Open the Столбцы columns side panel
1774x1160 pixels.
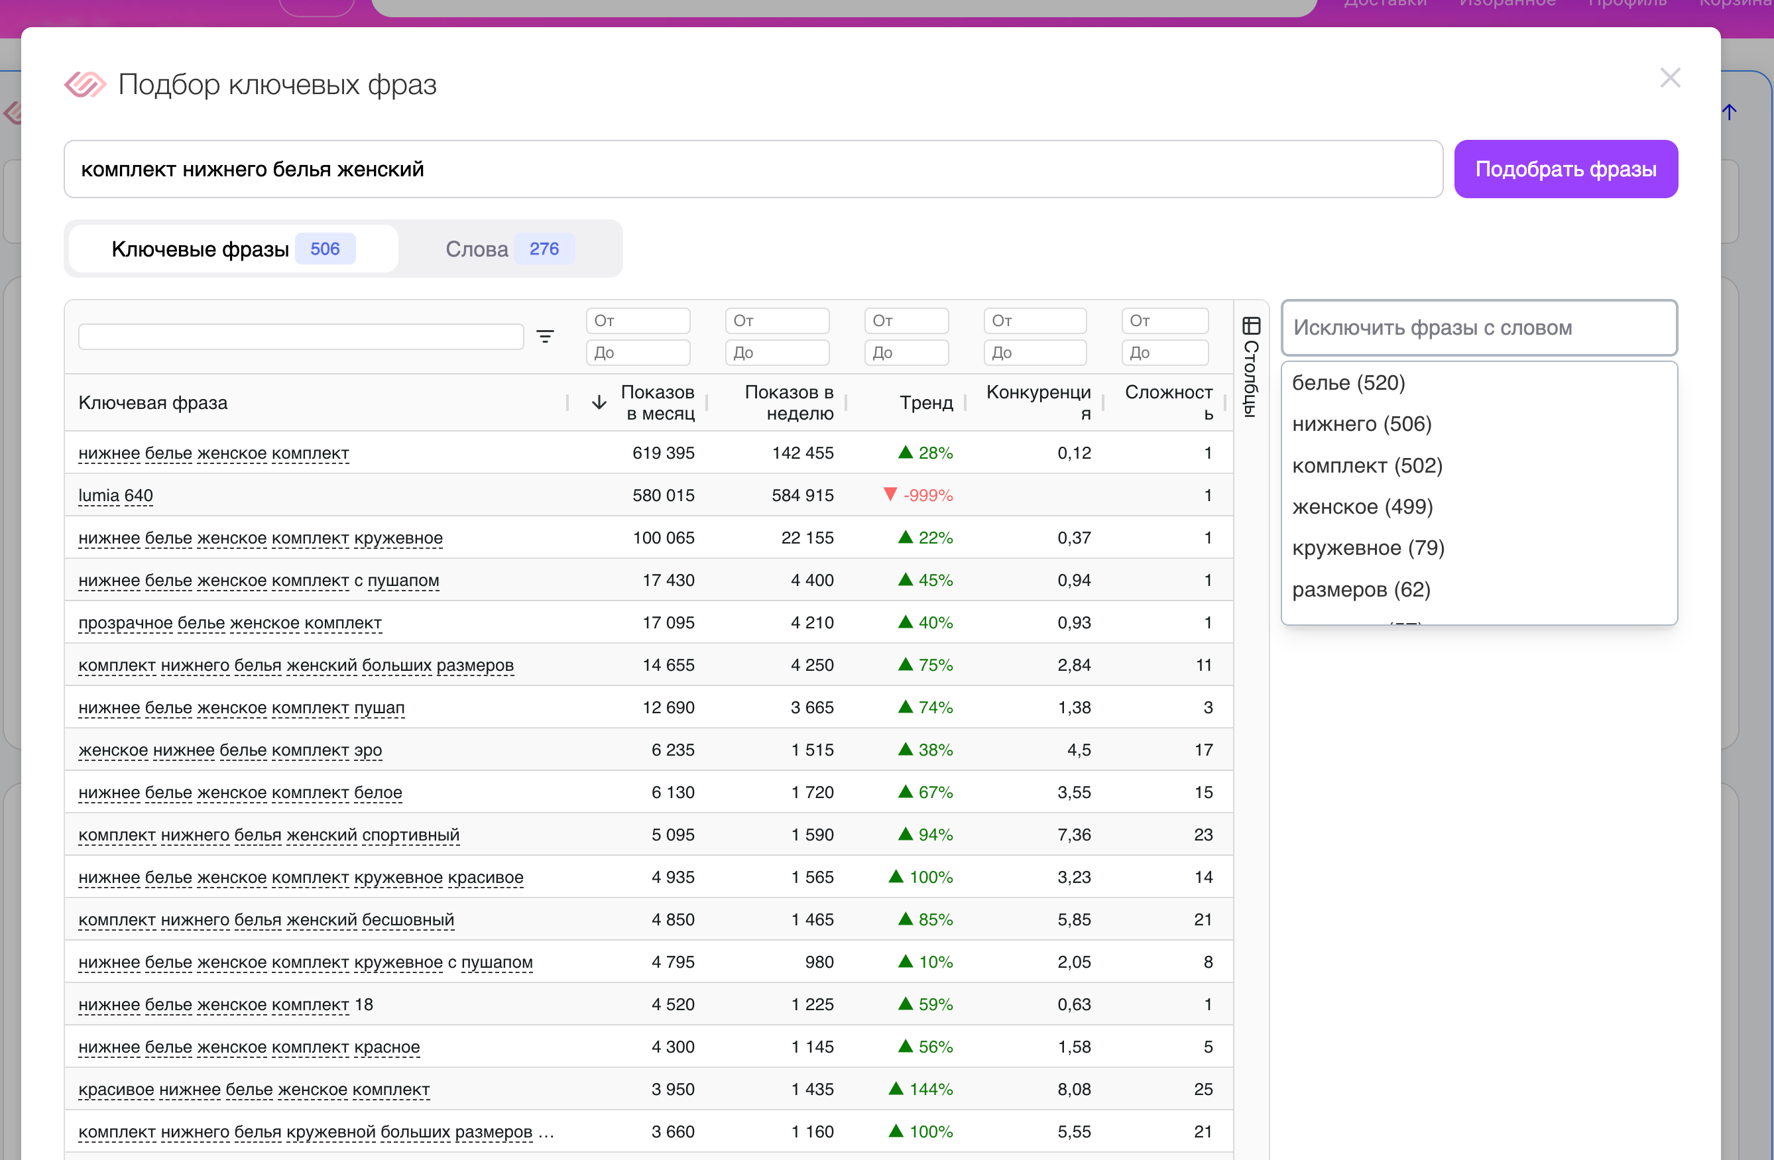pyautogui.click(x=1251, y=367)
